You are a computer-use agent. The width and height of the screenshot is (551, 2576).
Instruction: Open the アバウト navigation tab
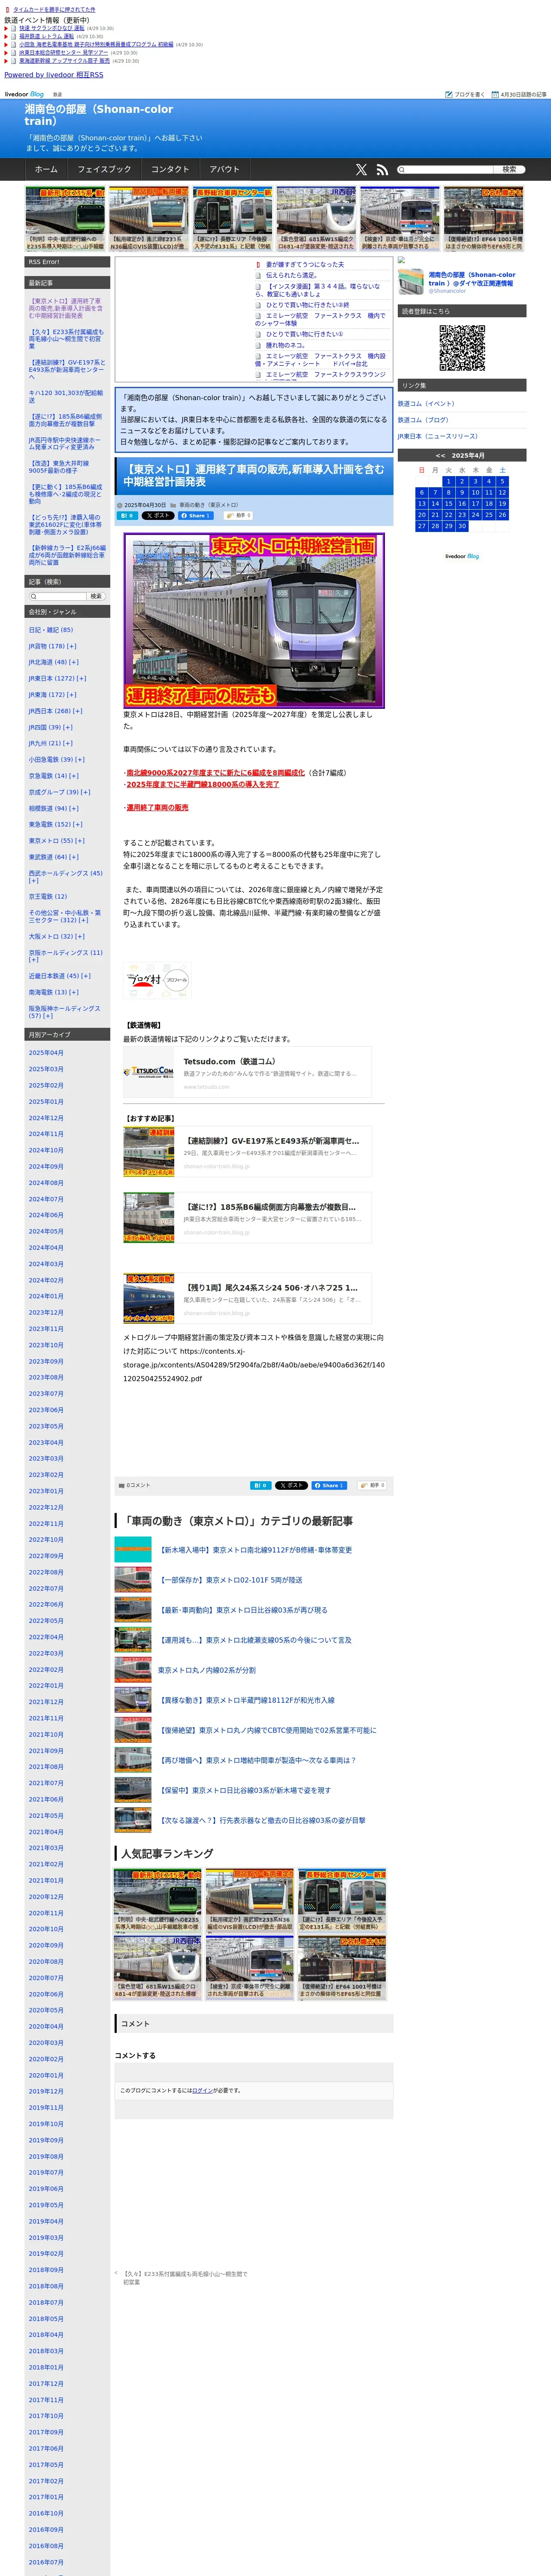coord(224,170)
